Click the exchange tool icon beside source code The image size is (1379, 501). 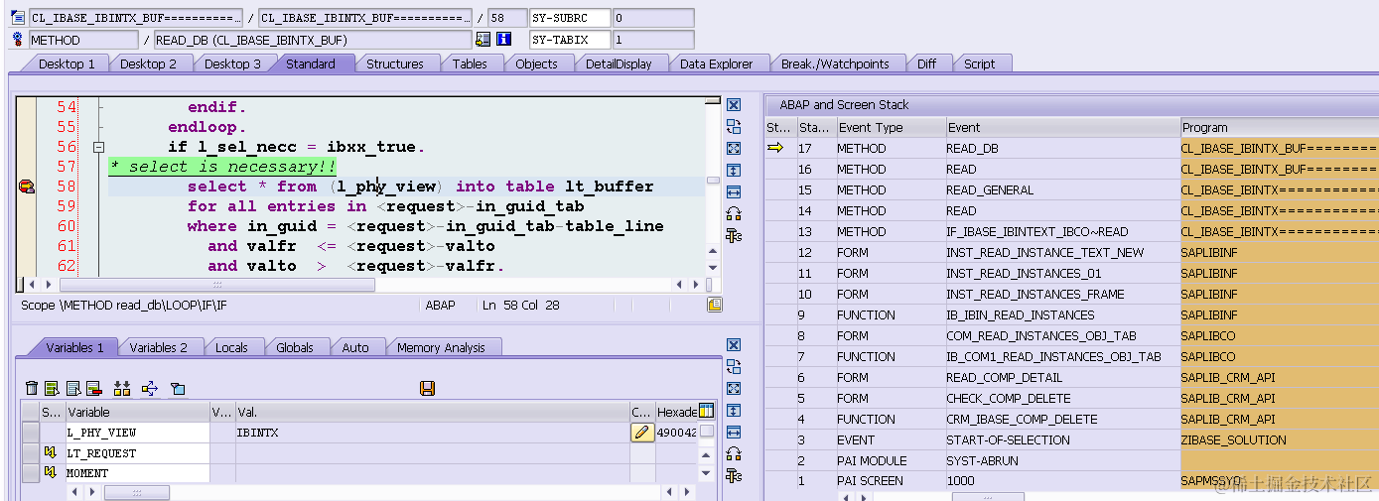(x=734, y=126)
